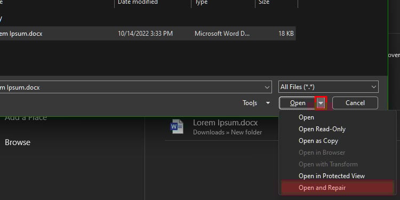Expand file name history dropdown arrow

point(267,87)
